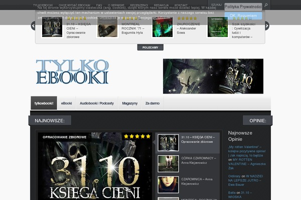Go to previous carousel slide arrow
Viewport: 301px width, 200px height.
[x=33, y=25]
